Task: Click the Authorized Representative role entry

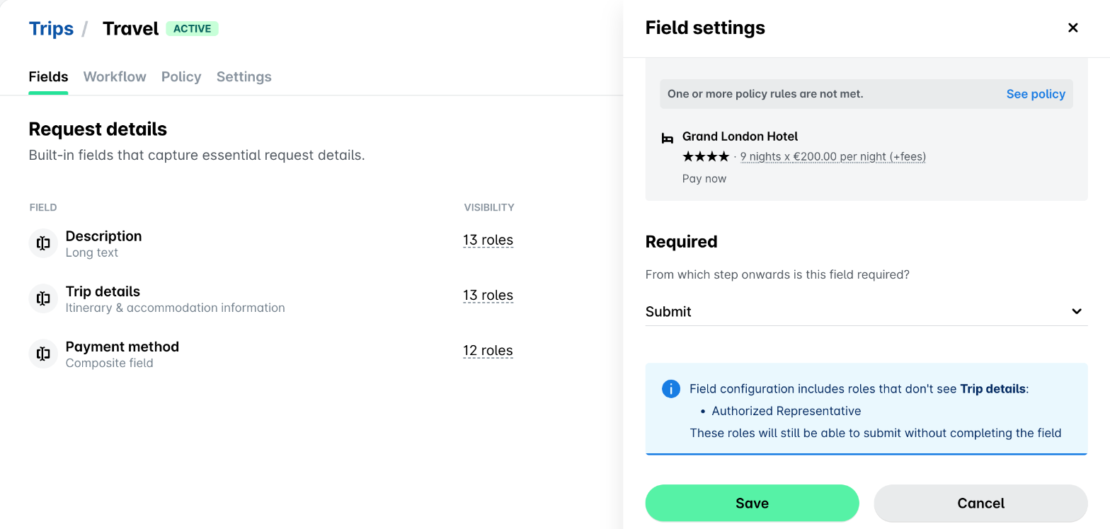Action: [786, 411]
